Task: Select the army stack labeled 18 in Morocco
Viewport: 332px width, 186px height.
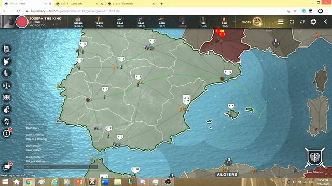Action: click(135, 170)
